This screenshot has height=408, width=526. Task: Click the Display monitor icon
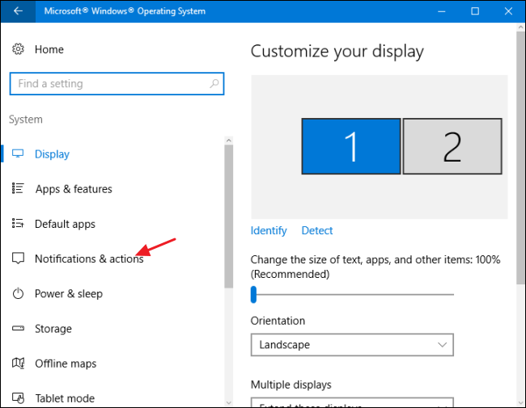tap(18, 154)
